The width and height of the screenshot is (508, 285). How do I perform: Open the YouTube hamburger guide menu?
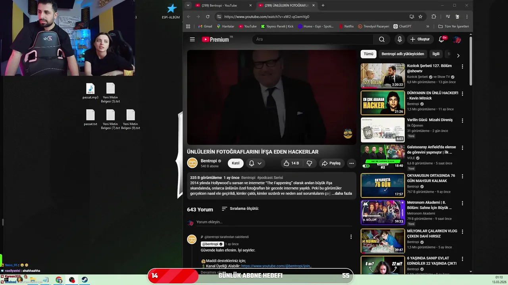[x=192, y=39]
